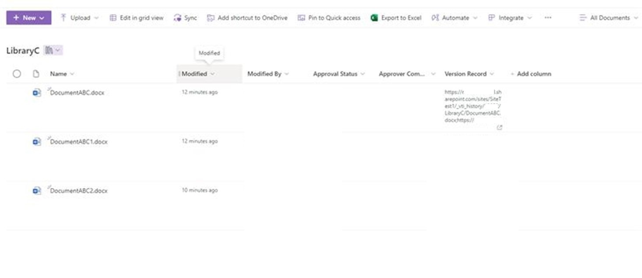This screenshot has height=278, width=642.
Task: Click '12 minutes ago' for DocumentABC1.docx
Action: [x=200, y=141]
